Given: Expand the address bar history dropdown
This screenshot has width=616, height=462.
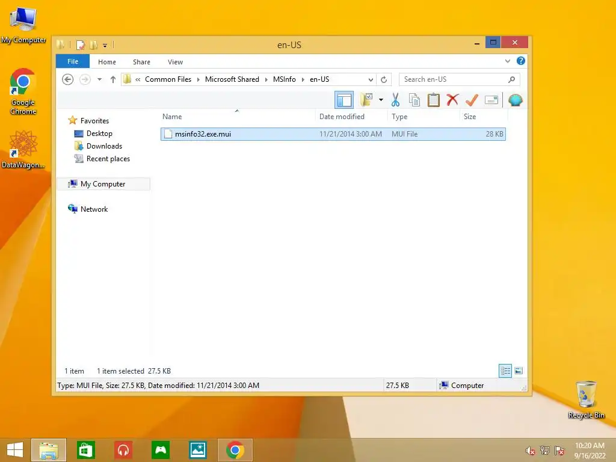Looking at the screenshot, I should tap(371, 79).
